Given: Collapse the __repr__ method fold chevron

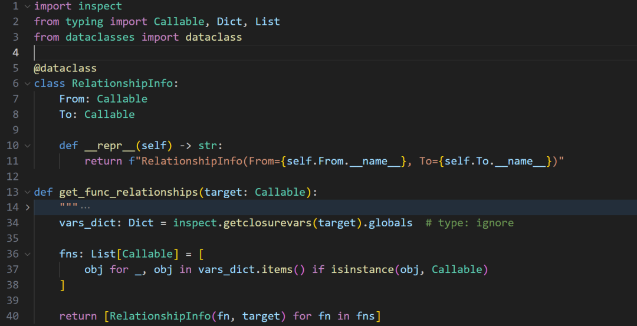Looking at the screenshot, I should (27, 146).
